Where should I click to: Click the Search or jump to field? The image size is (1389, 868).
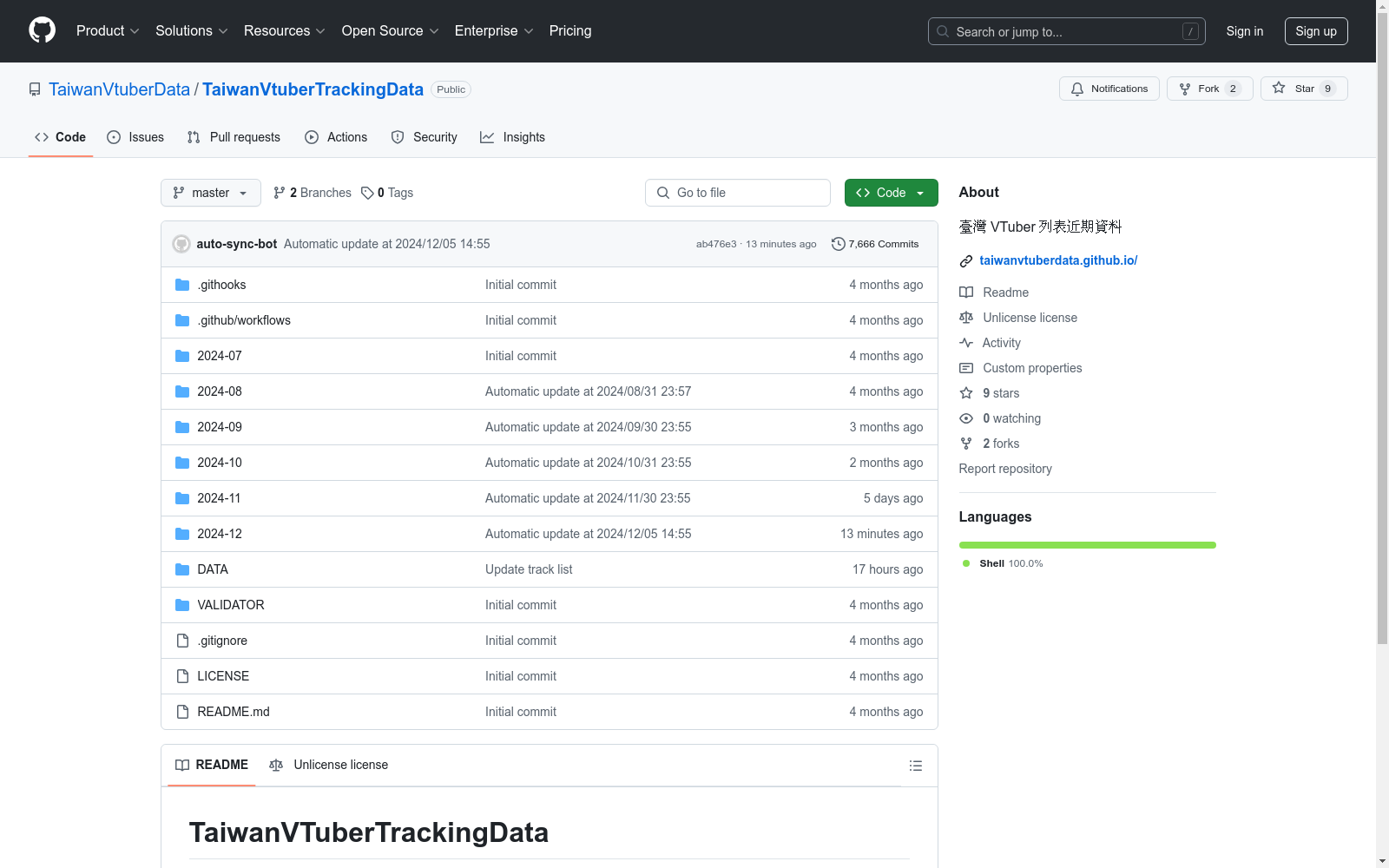tap(1067, 31)
